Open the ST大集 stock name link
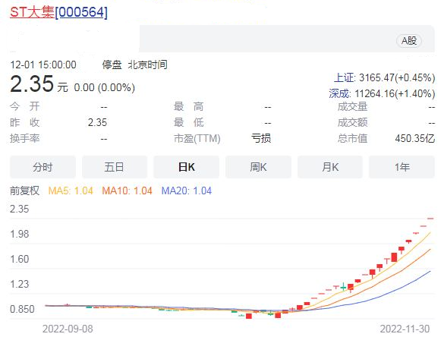444x337 pixels. coord(32,12)
